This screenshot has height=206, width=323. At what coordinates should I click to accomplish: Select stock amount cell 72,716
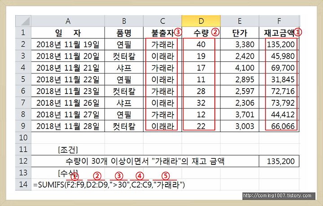279,91
